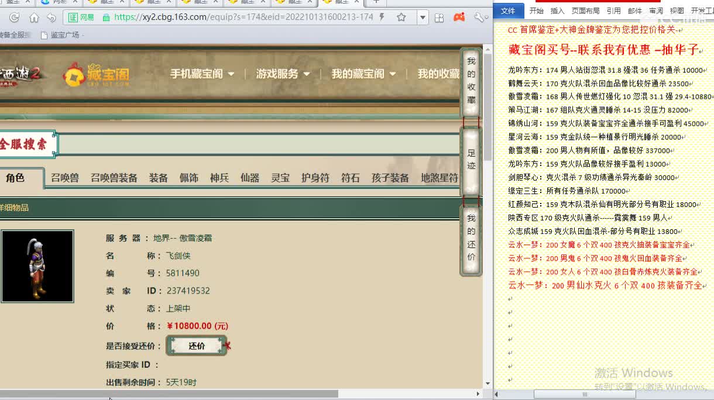
Task: Open the browser extensions grid icon
Action: coord(440,18)
